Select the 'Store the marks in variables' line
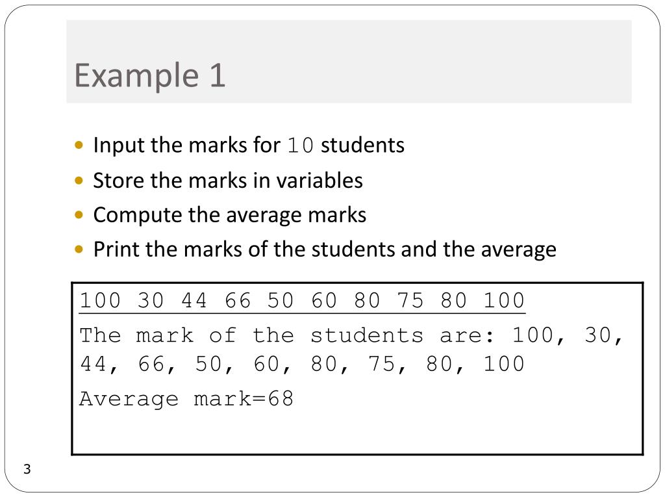Screen dimensions: 665x499 [x=228, y=181]
